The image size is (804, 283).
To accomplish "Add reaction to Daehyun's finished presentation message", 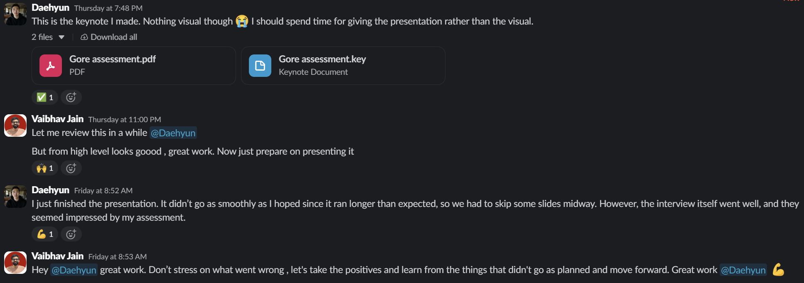I will coord(71,234).
